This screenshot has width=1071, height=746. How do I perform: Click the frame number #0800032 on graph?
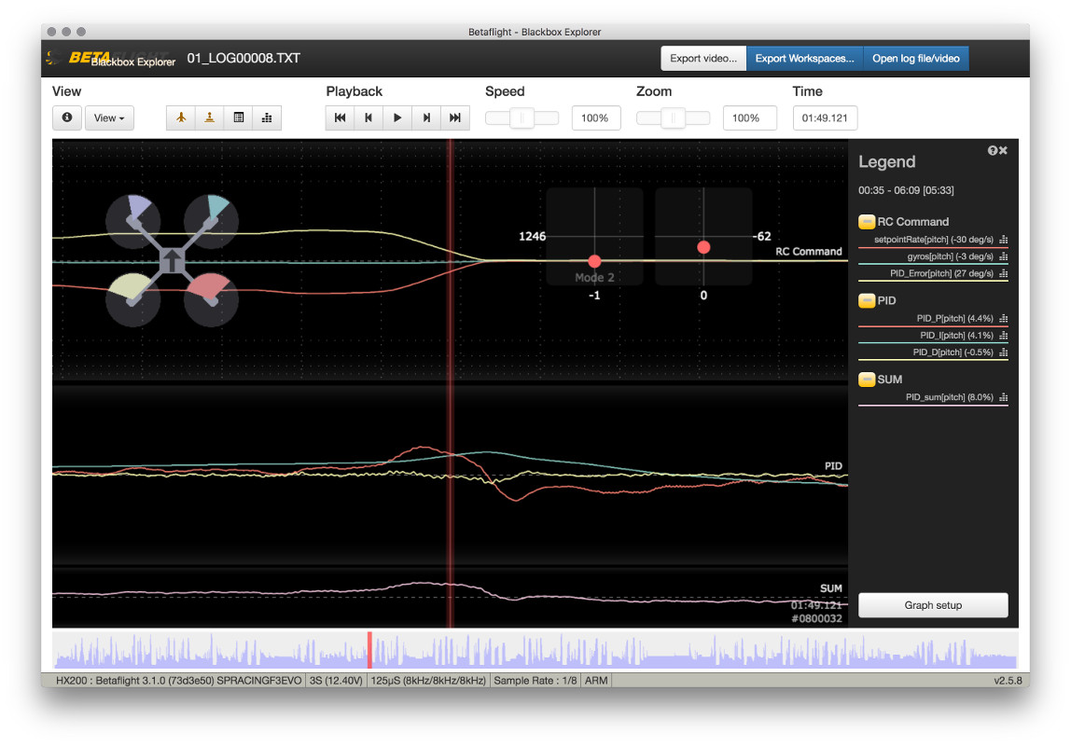coord(816,618)
